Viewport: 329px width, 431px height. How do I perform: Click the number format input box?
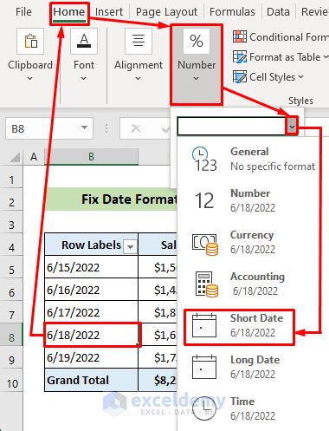(x=232, y=126)
